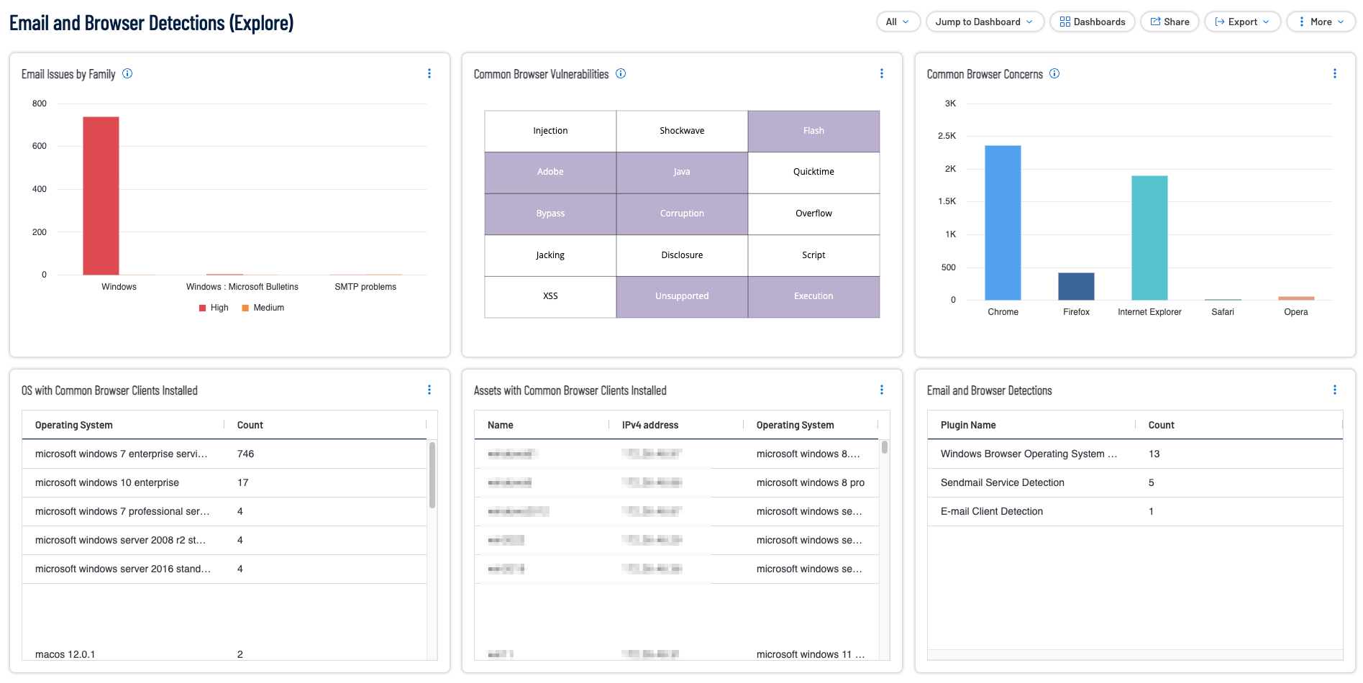
Task: Click info icon beside Email Issues by Family
Action: (127, 73)
